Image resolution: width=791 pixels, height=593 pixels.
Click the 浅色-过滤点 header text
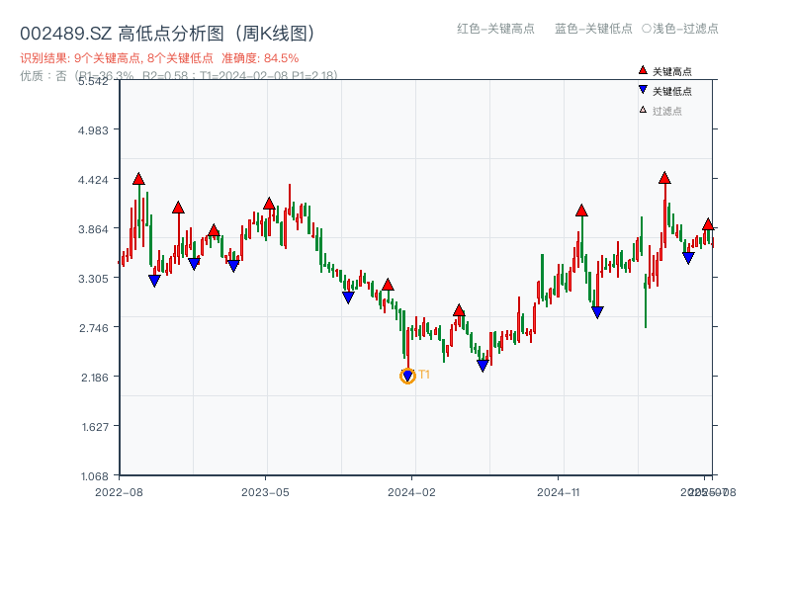coord(685,29)
